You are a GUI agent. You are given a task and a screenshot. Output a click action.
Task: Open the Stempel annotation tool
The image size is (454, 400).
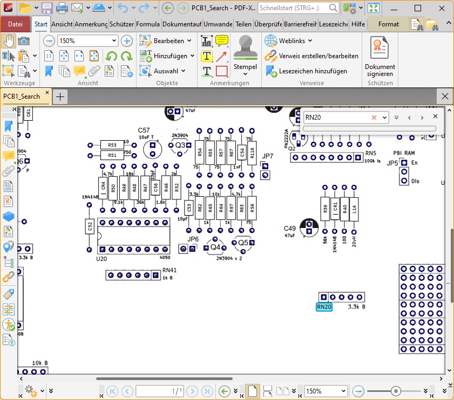click(x=246, y=56)
